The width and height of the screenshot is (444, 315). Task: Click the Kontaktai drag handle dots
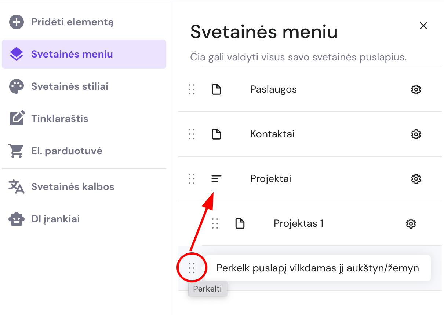pos(191,134)
